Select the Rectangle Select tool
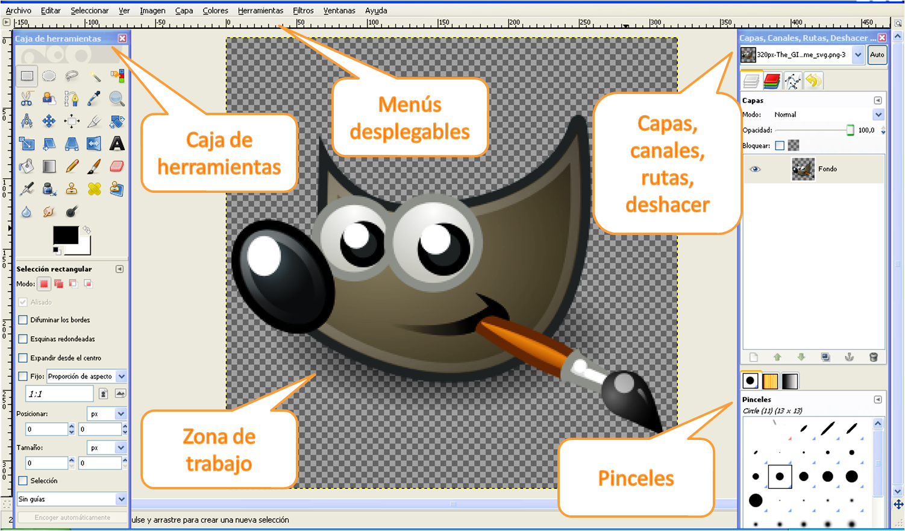Screen dimensions: 905x531 pyautogui.click(x=27, y=76)
